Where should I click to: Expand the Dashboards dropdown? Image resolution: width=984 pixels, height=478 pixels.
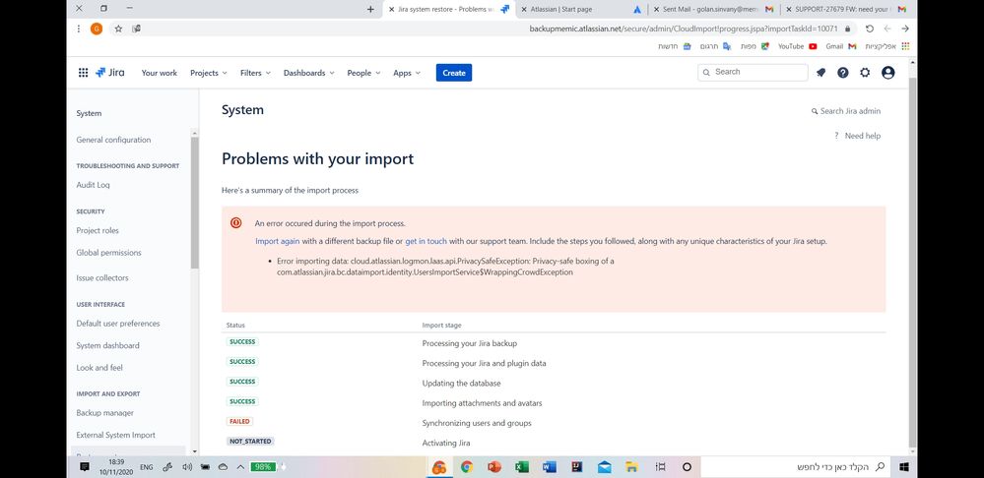click(x=308, y=73)
